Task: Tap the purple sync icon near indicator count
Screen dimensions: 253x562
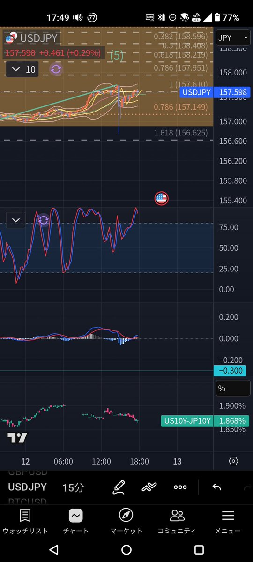Action: tap(56, 69)
